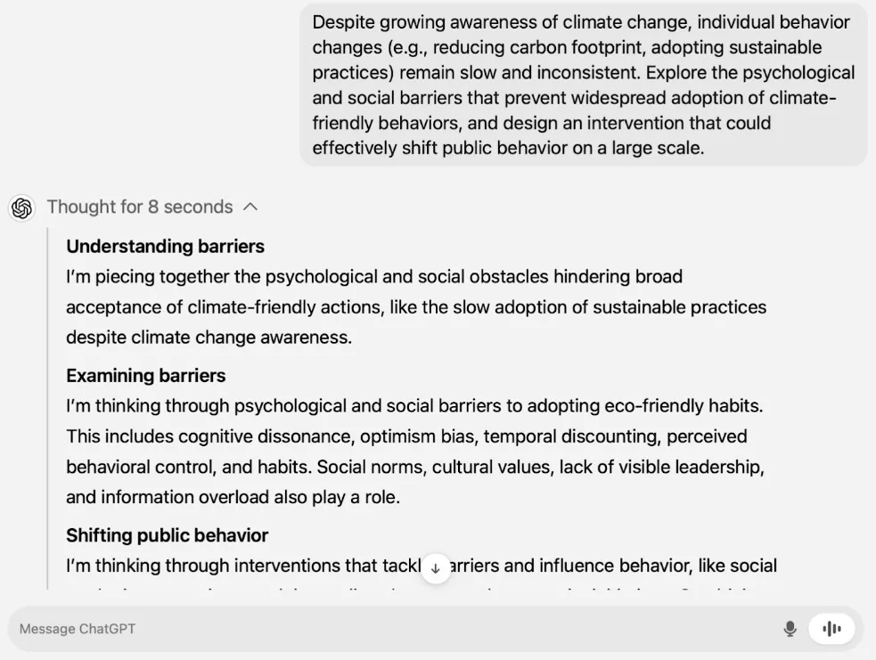
Task: Click the 'Social norms, cultural values' line
Action: click(x=415, y=467)
